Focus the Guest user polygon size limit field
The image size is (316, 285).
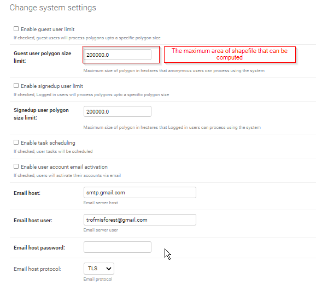click(118, 55)
